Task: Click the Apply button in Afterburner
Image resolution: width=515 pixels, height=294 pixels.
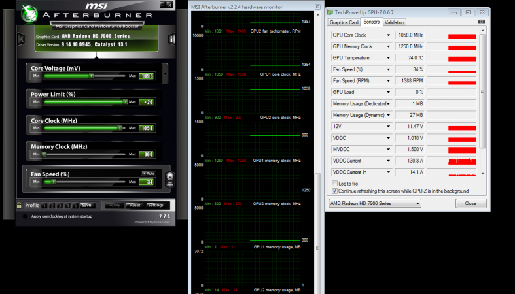Action: click(x=115, y=206)
